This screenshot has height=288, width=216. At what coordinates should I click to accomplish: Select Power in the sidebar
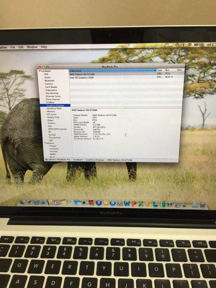50,120
